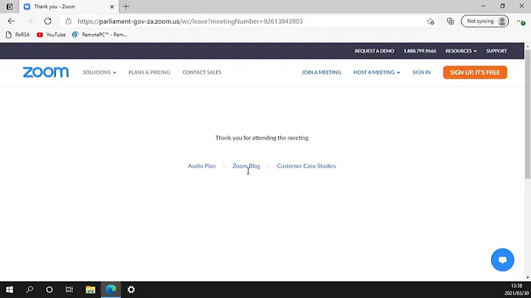Open the Windows Start menu
This screenshot has width=531, height=298.
10,290
